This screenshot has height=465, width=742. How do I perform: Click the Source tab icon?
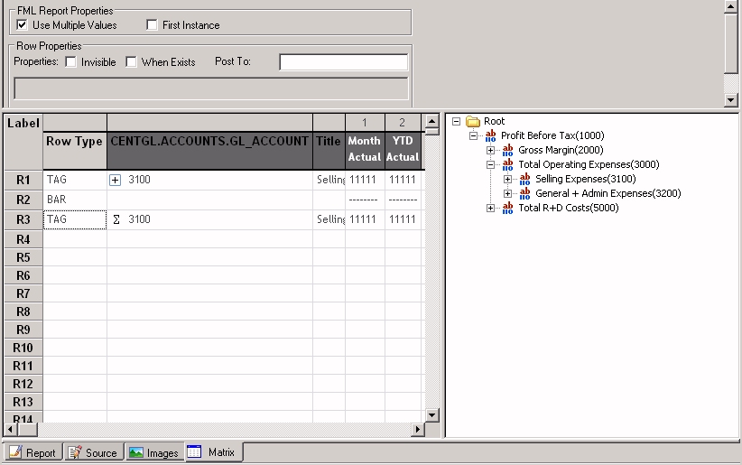(x=75, y=452)
